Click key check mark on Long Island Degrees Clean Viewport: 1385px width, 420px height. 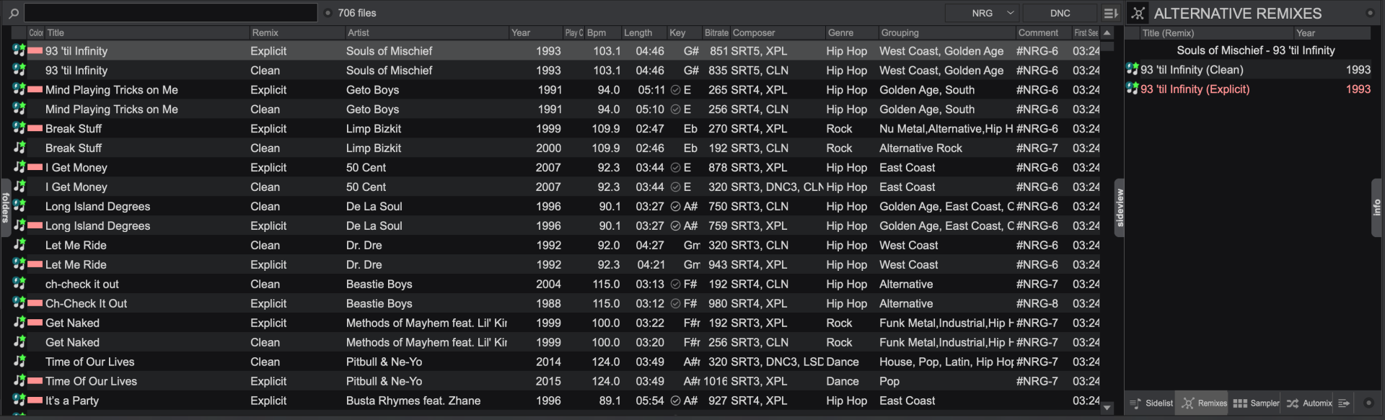coord(675,207)
